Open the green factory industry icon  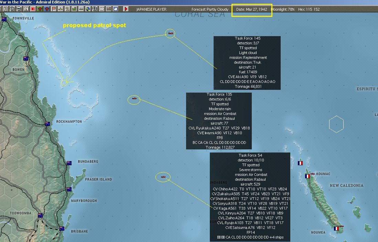(74, 9)
